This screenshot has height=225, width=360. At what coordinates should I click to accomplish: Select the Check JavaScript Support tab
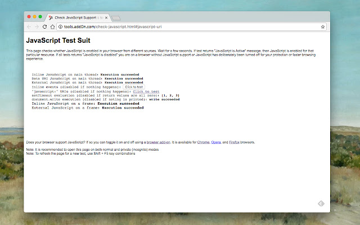(x=76, y=17)
